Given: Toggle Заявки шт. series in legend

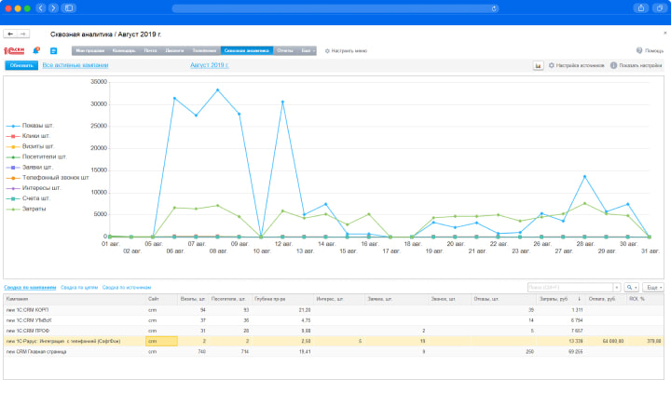Looking at the screenshot, I should [x=30, y=168].
